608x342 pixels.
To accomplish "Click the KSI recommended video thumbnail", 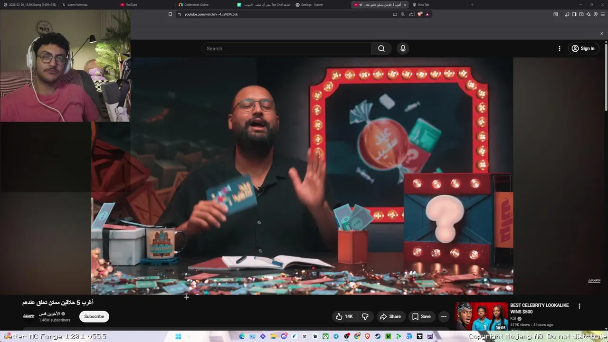I will (481, 316).
